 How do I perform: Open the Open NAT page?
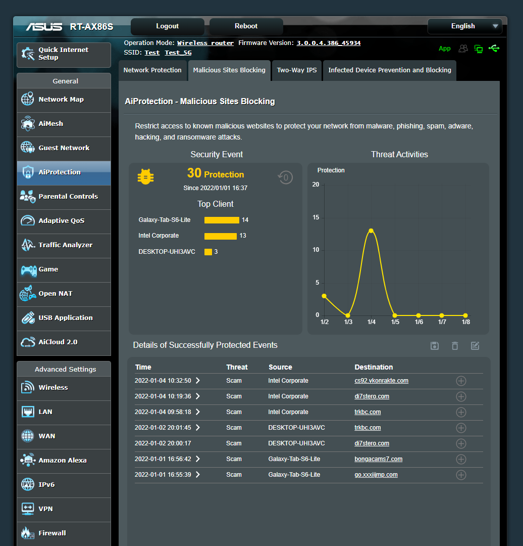click(x=64, y=294)
